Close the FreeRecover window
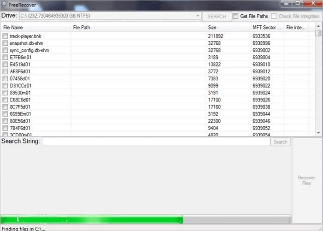Screen dimensions: 323x231 pyautogui.click(x=313, y=3)
